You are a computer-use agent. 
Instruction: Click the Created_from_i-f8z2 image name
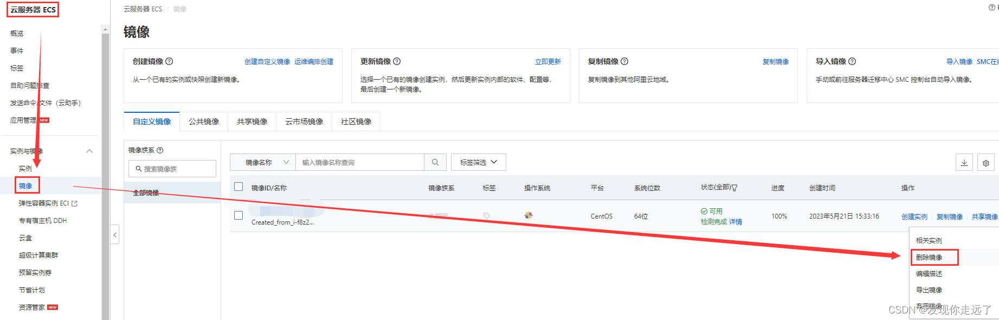(282, 222)
